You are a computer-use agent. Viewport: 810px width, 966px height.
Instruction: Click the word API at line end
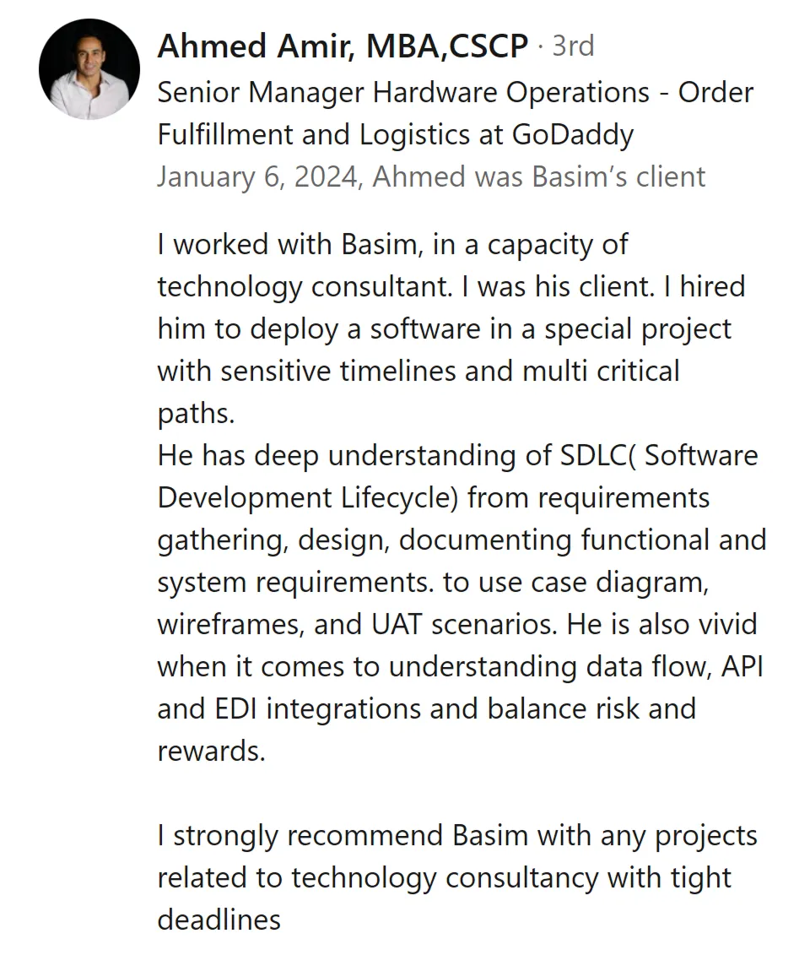pos(742,666)
